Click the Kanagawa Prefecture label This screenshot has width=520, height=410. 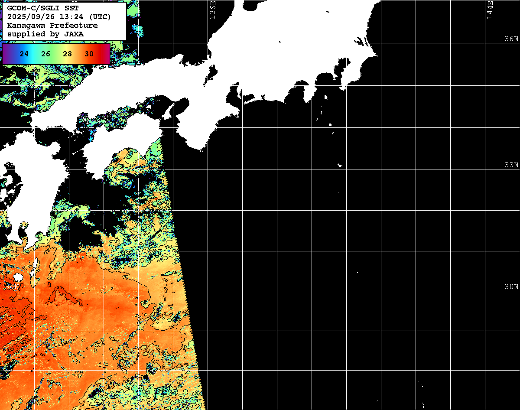(52, 25)
